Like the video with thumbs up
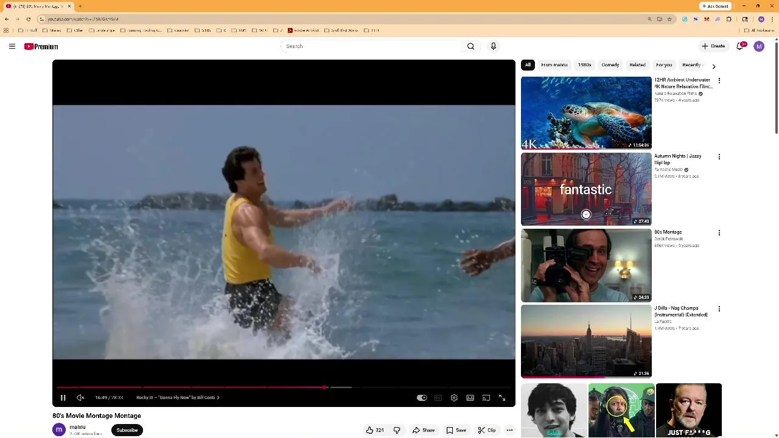This screenshot has height=438, width=779. (x=375, y=430)
